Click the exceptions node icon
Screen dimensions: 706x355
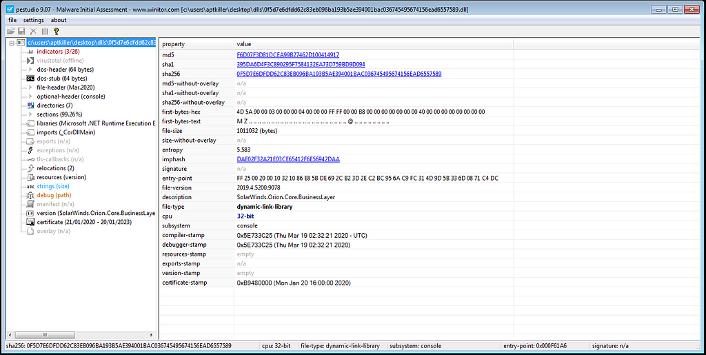click(30, 150)
